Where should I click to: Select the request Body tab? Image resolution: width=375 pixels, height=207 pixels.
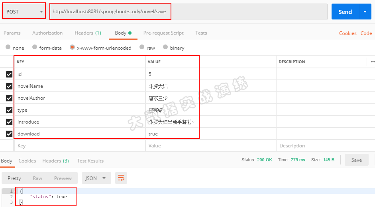coord(123,33)
